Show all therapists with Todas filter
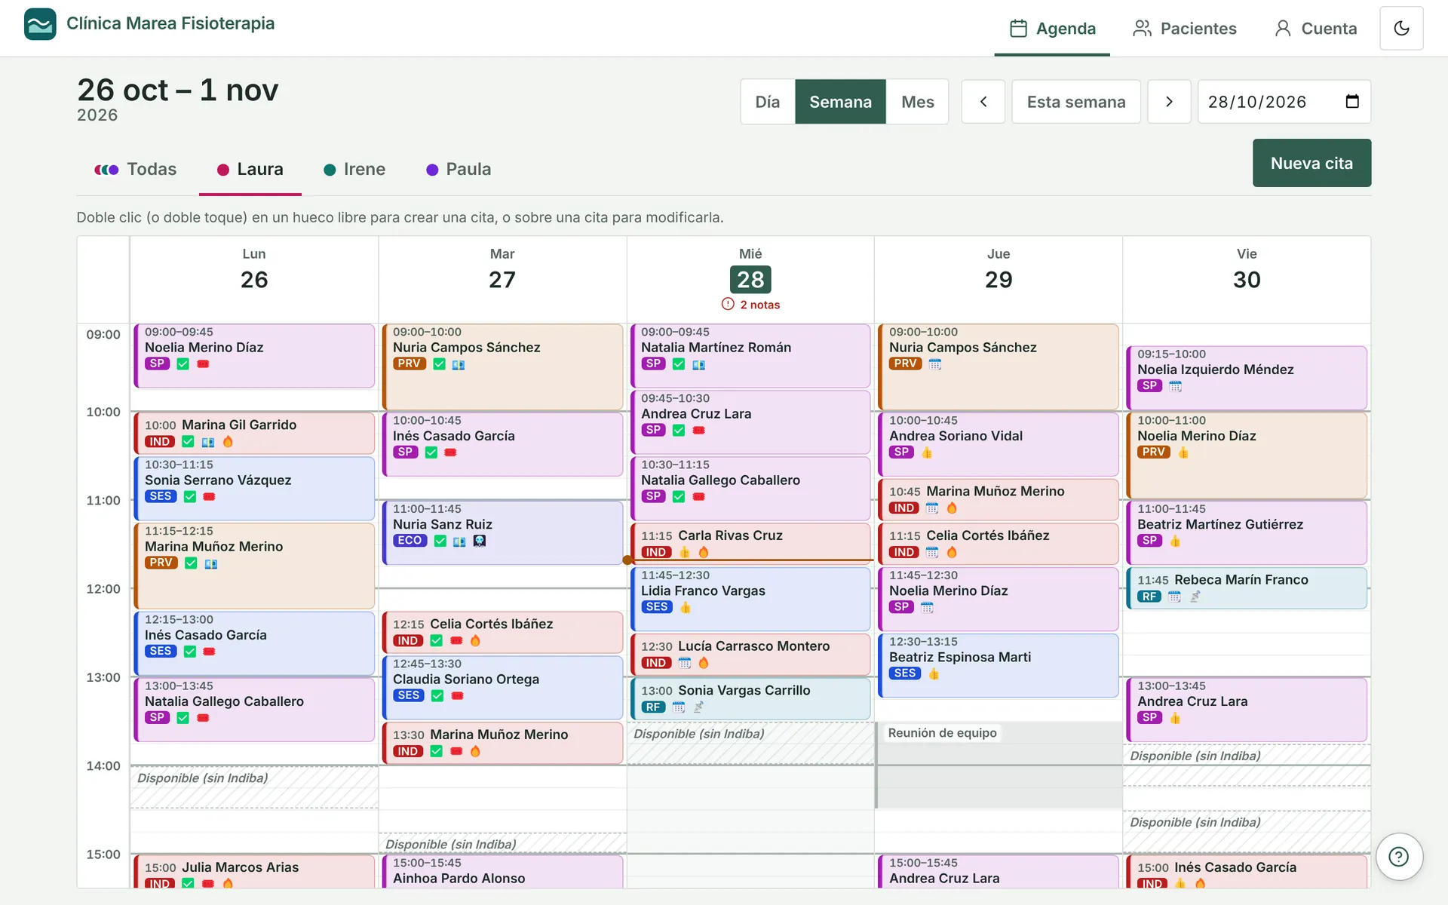1448x905 pixels. pos(136,170)
